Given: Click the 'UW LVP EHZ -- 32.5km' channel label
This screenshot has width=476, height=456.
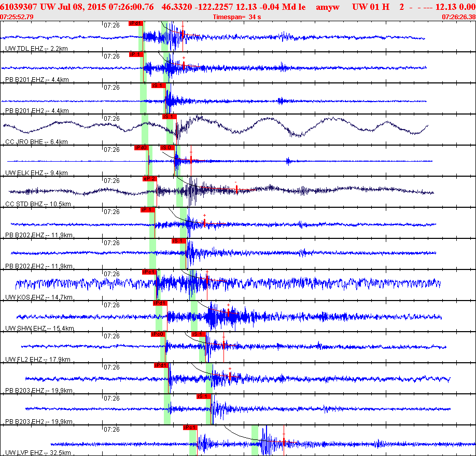Looking at the screenshot, I should coord(38,453).
